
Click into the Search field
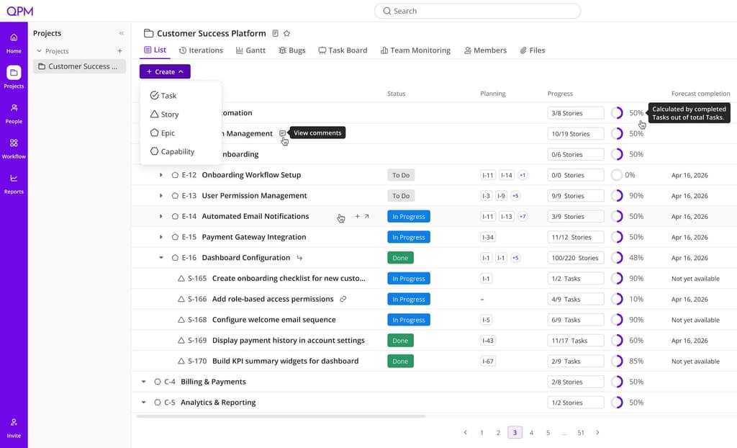tap(477, 11)
